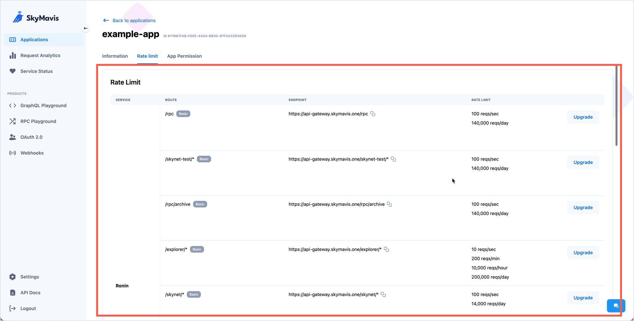
Task: Copy the /explorer/* endpoint URL
Action: coord(386,249)
